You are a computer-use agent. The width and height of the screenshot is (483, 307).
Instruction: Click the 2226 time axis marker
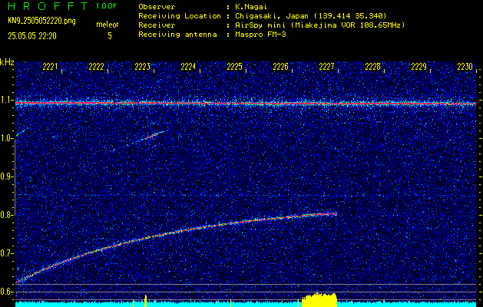(x=280, y=67)
